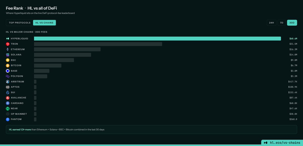The height and width of the screenshot is (146, 303).
Task: Set the time range to 24H
Action: (x=271, y=23)
